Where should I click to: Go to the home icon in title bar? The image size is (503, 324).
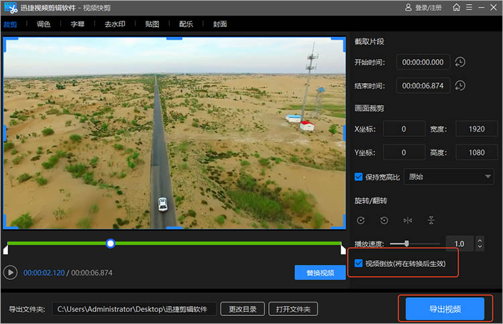(456, 7)
